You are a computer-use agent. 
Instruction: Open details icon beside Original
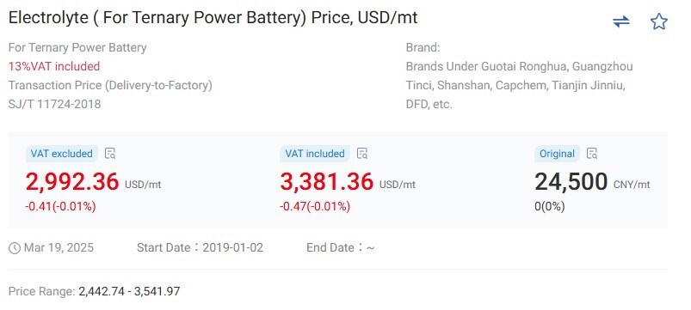pyautogui.click(x=592, y=154)
